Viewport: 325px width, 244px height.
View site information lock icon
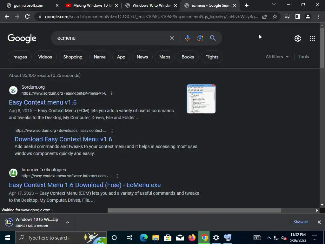tap(40, 17)
